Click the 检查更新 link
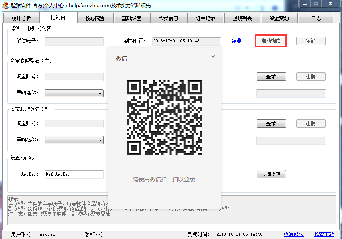This screenshot has width=342, height=239. pos(324,234)
